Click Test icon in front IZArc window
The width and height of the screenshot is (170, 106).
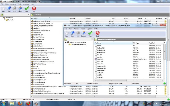(90, 34)
